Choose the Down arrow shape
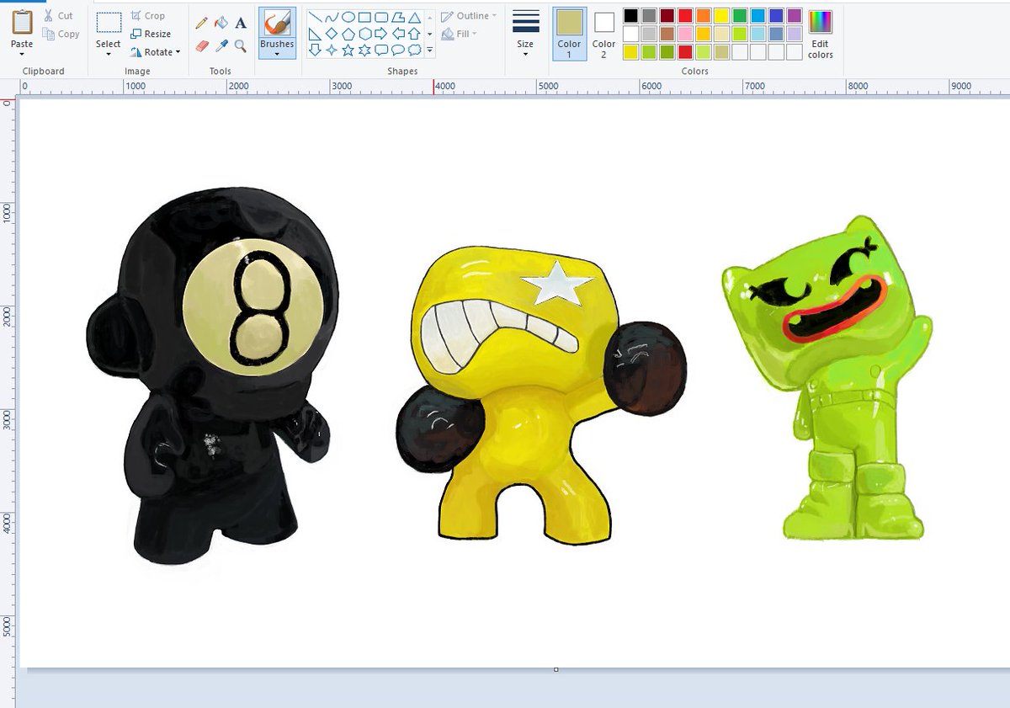 (315, 50)
